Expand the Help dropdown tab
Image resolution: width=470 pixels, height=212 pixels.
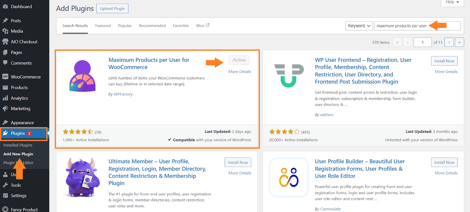452,2
